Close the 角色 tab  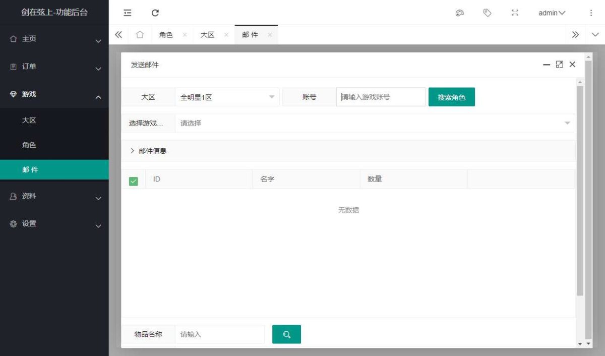pyautogui.click(x=185, y=35)
